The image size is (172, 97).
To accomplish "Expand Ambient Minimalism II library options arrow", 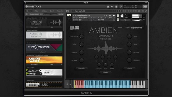I will coord(61,27).
